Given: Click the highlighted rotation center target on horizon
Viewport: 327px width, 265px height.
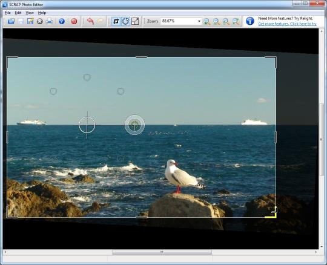Looking at the screenshot, I should click(x=134, y=125).
